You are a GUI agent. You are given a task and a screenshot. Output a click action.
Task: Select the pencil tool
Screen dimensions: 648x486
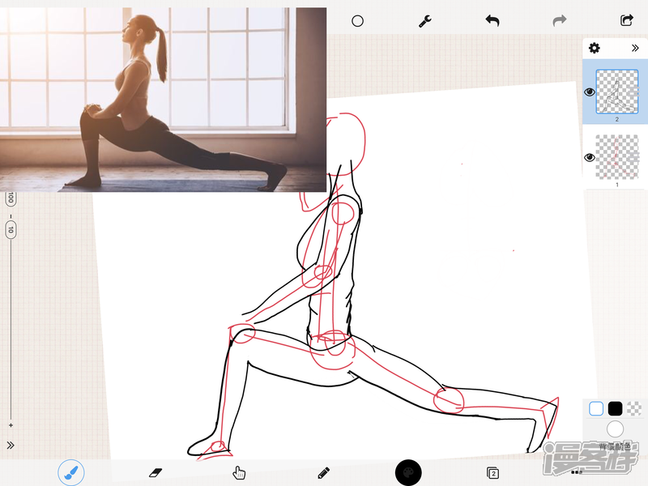pos(324,472)
